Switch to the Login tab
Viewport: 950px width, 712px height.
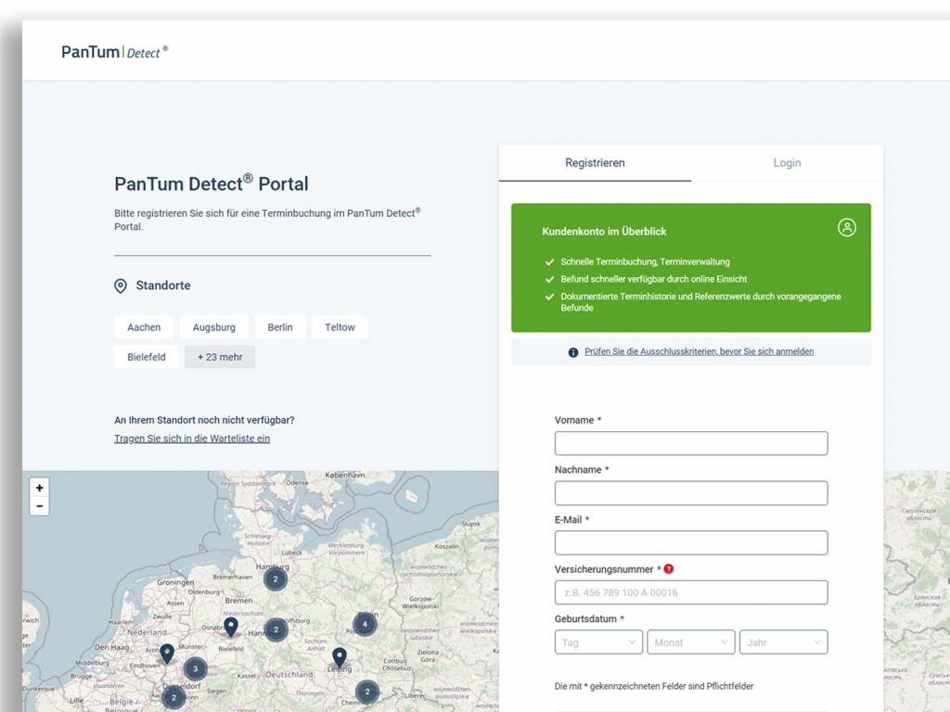(x=787, y=163)
